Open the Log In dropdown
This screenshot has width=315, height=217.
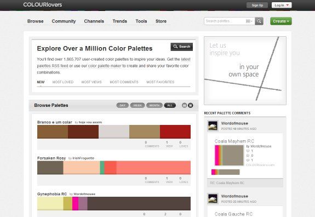click(282, 5)
